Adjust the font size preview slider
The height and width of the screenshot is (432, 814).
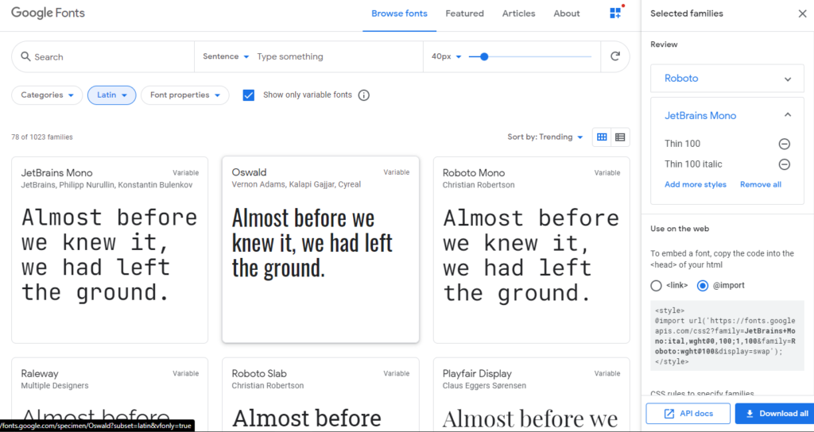484,56
